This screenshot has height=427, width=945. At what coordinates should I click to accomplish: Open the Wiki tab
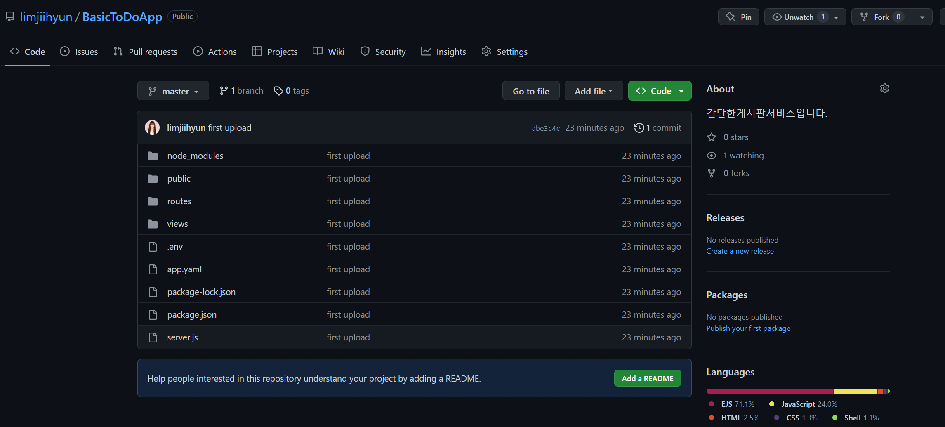pos(329,52)
